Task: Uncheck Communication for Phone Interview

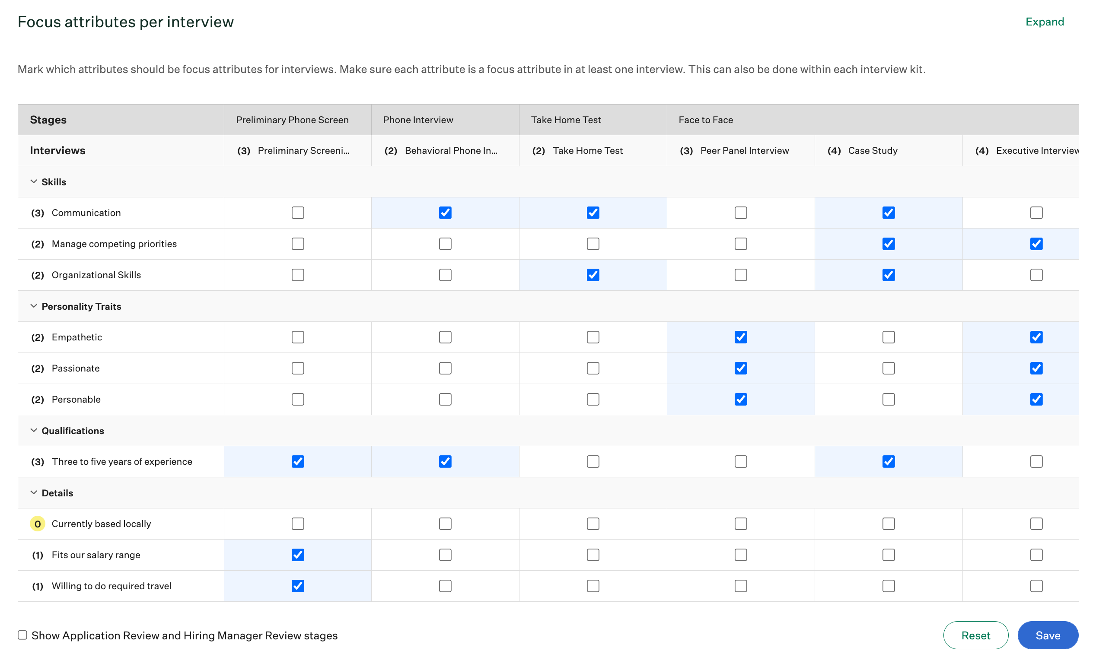Action: (x=445, y=213)
